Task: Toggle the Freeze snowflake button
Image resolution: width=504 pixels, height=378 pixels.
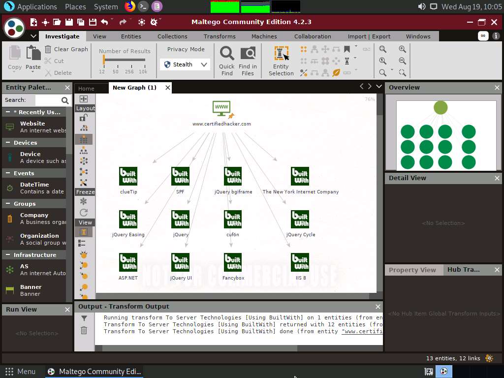Action: (84, 201)
